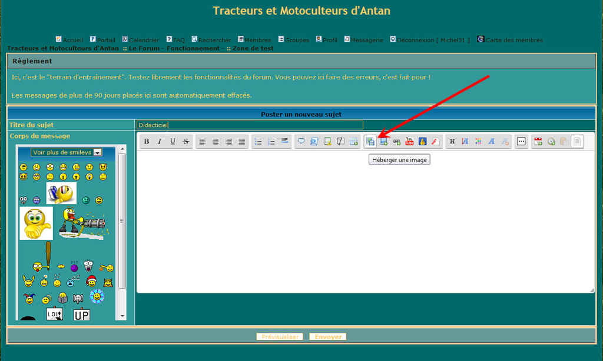Image resolution: width=603 pixels, height=361 pixels.
Task: Insert Dailymotion video icon
Action: [x=423, y=141]
